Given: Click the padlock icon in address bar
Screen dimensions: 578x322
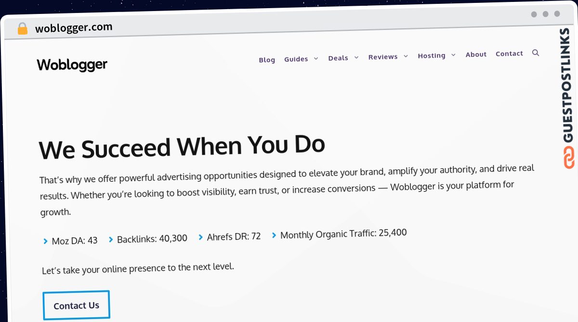Looking at the screenshot, I should (22, 29).
